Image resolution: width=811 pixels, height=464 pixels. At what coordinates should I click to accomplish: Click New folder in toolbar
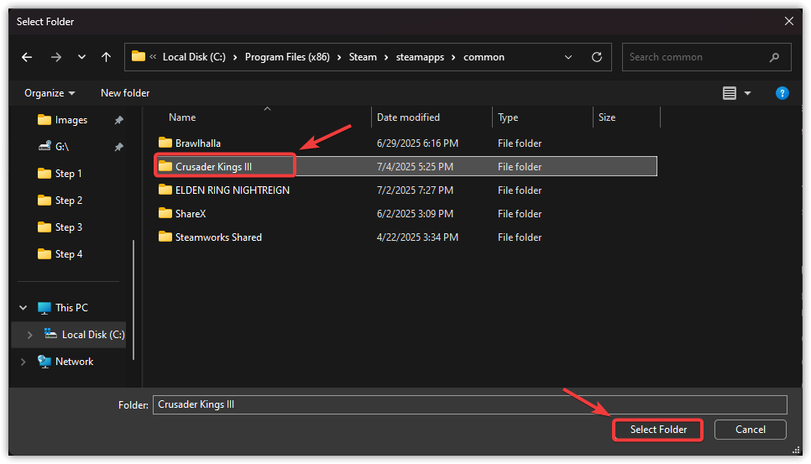(125, 93)
